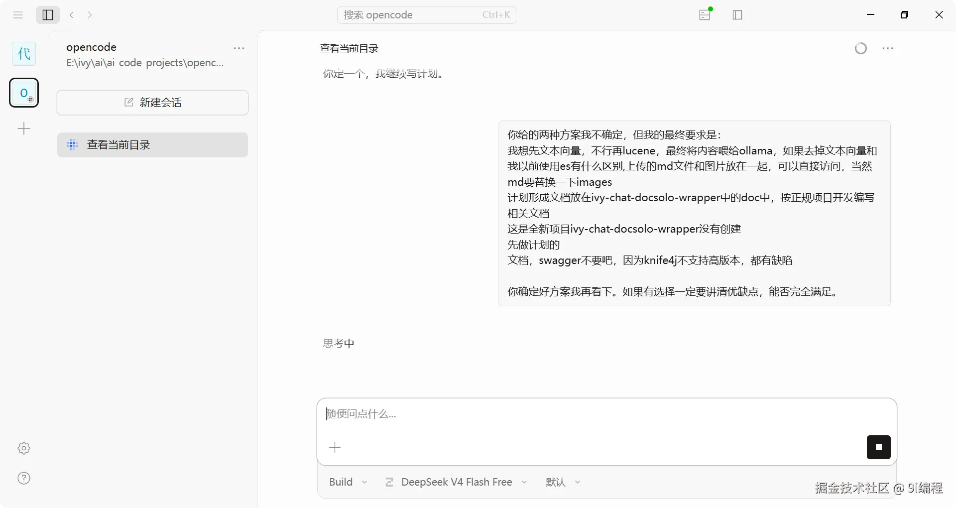Click the 新建会话 button
Viewport: 956px width, 508px height.
point(152,103)
